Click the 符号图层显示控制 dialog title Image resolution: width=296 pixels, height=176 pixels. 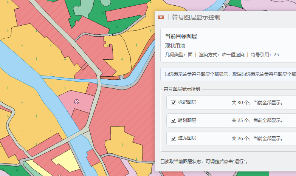coord(196,17)
